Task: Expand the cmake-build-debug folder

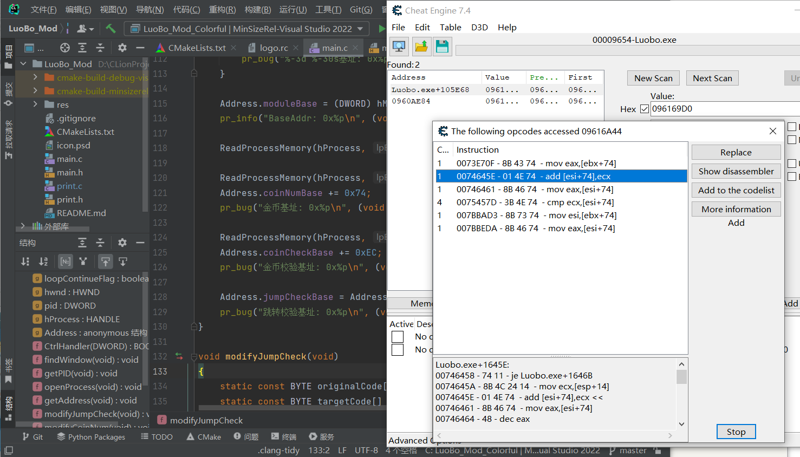Action: pos(35,77)
